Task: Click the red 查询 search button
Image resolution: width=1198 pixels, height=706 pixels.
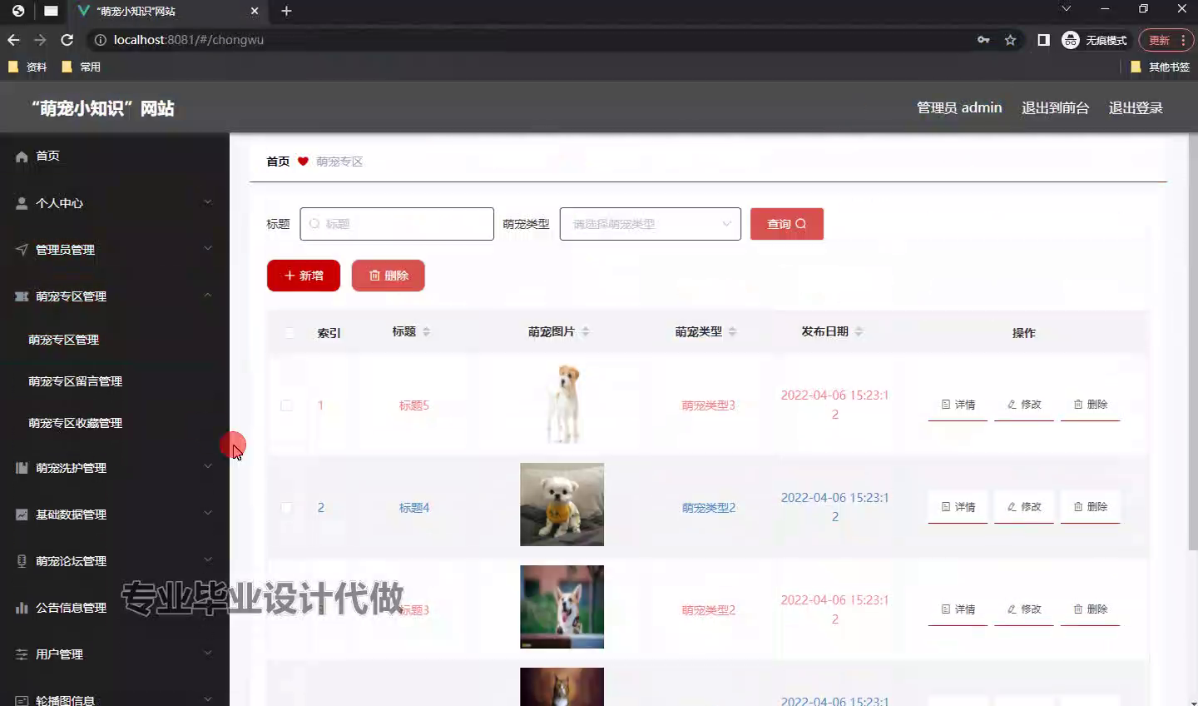Action: pos(787,224)
